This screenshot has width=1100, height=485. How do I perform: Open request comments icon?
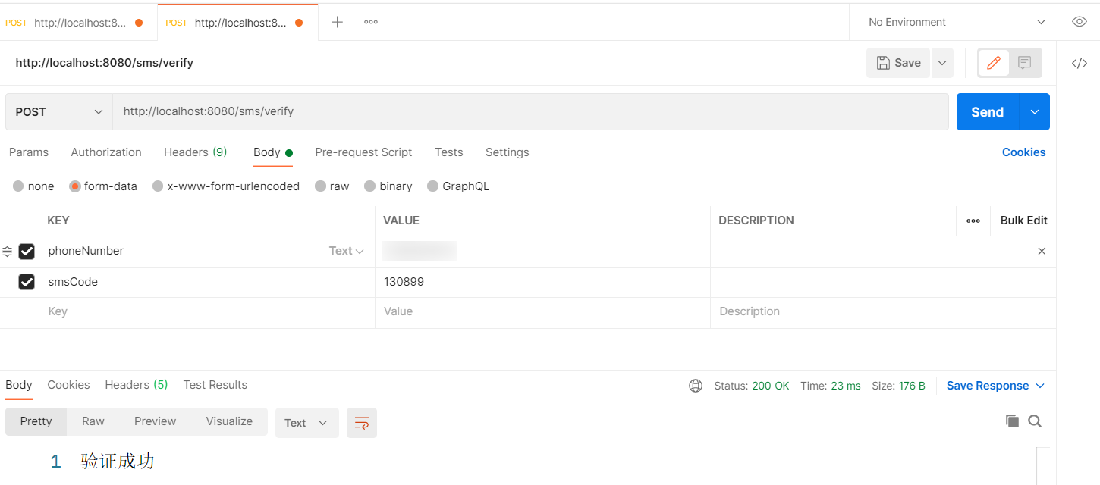click(x=1024, y=63)
